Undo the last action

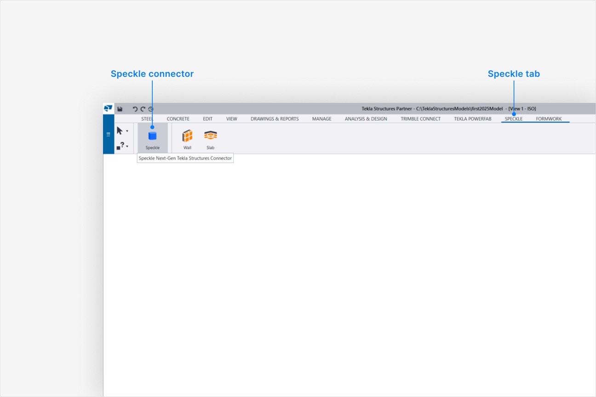pos(135,109)
